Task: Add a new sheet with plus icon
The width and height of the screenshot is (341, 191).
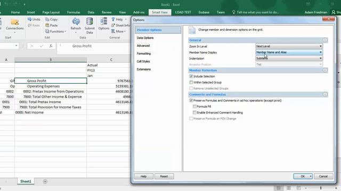Action: click(x=45, y=181)
